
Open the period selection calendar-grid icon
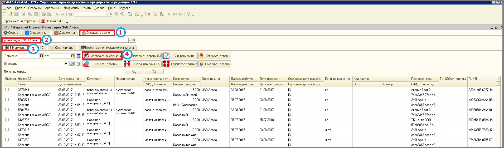[78, 56]
